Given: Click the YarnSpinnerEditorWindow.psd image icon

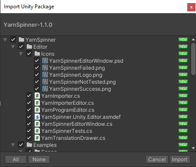Looking at the screenshot, I should (x=45, y=61).
